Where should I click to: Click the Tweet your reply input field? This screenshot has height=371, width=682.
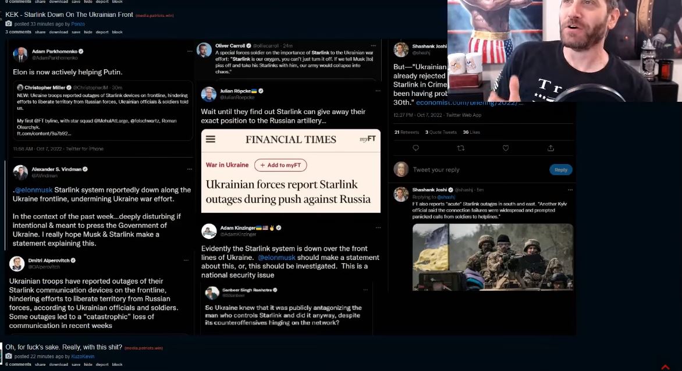(478, 170)
